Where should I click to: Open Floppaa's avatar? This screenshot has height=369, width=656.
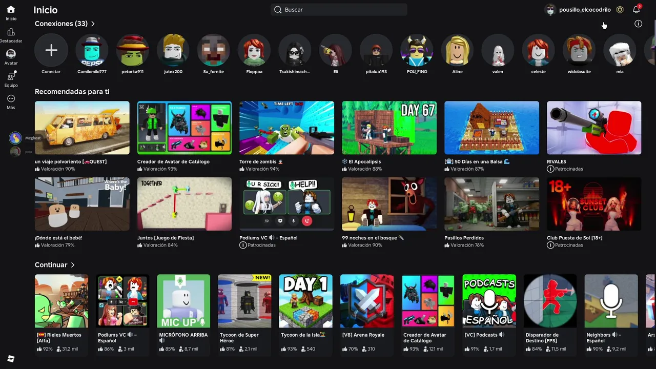click(x=254, y=50)
